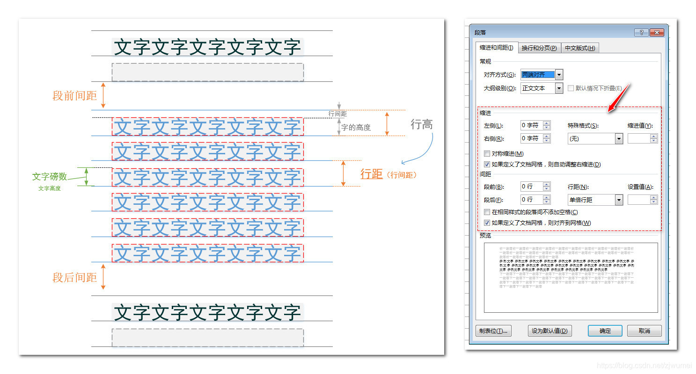
Task: Cancel the dialog with 取消
Action: pos(645,331)
